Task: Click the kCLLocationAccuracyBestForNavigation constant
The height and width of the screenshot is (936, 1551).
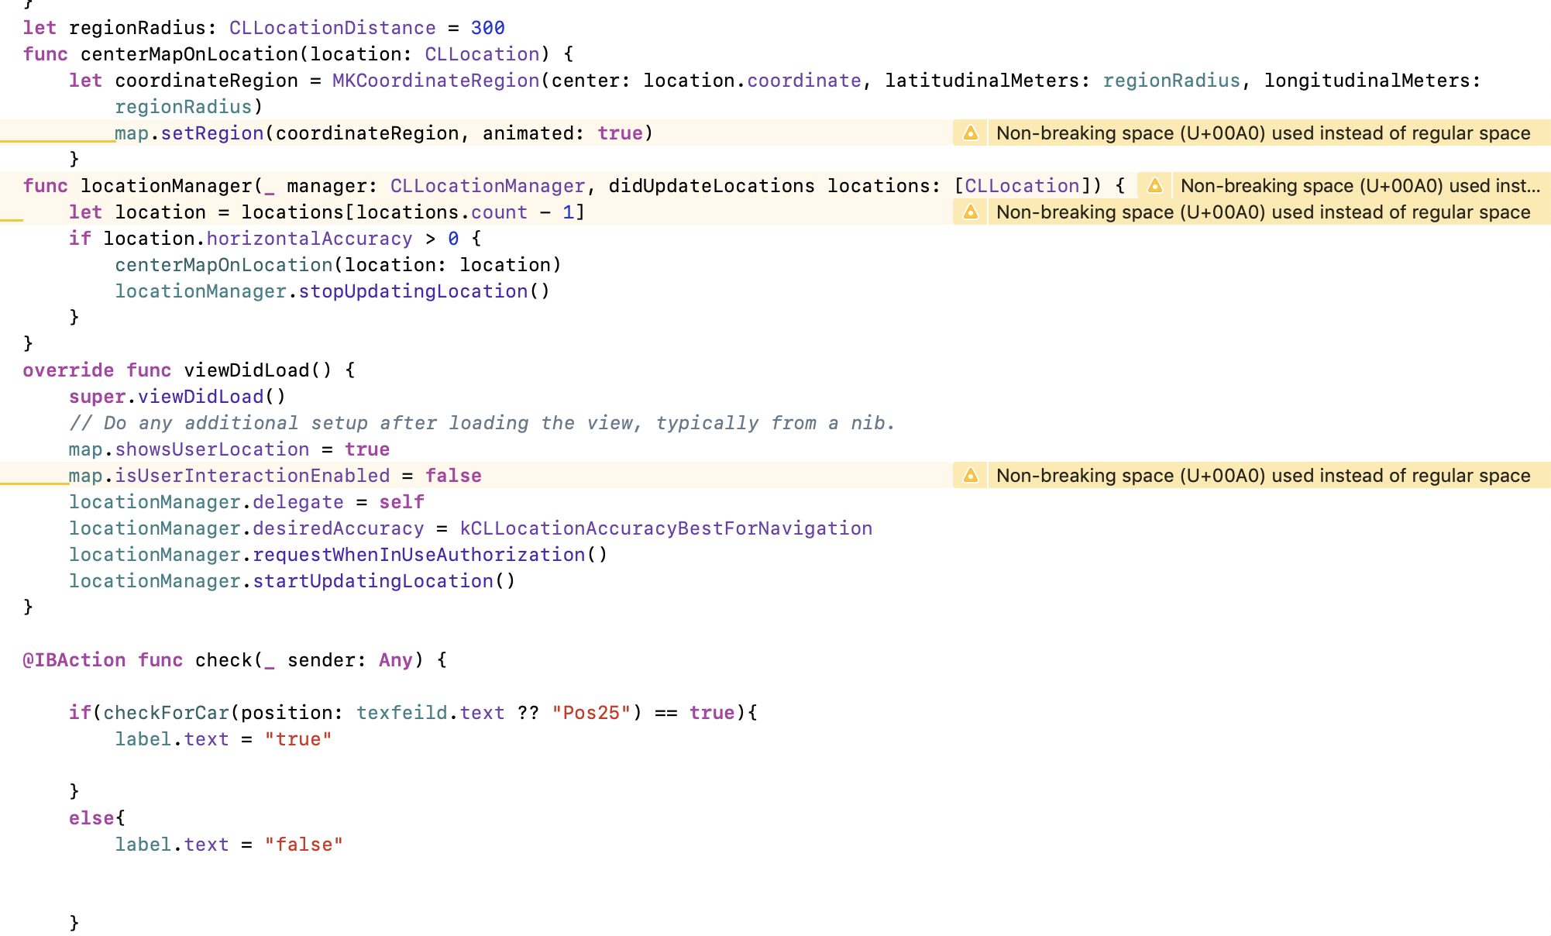Action: tap(665, 528)
